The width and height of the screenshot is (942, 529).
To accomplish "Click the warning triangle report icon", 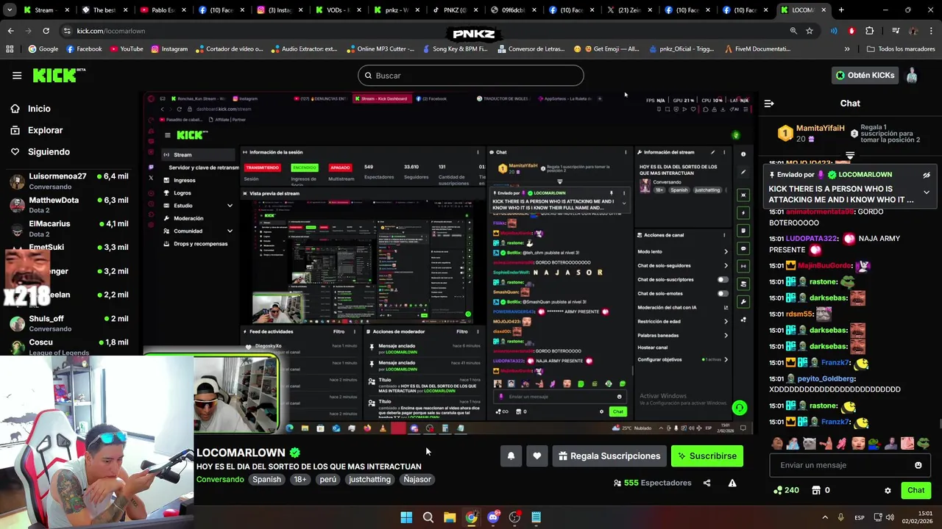I will [732, 483].
